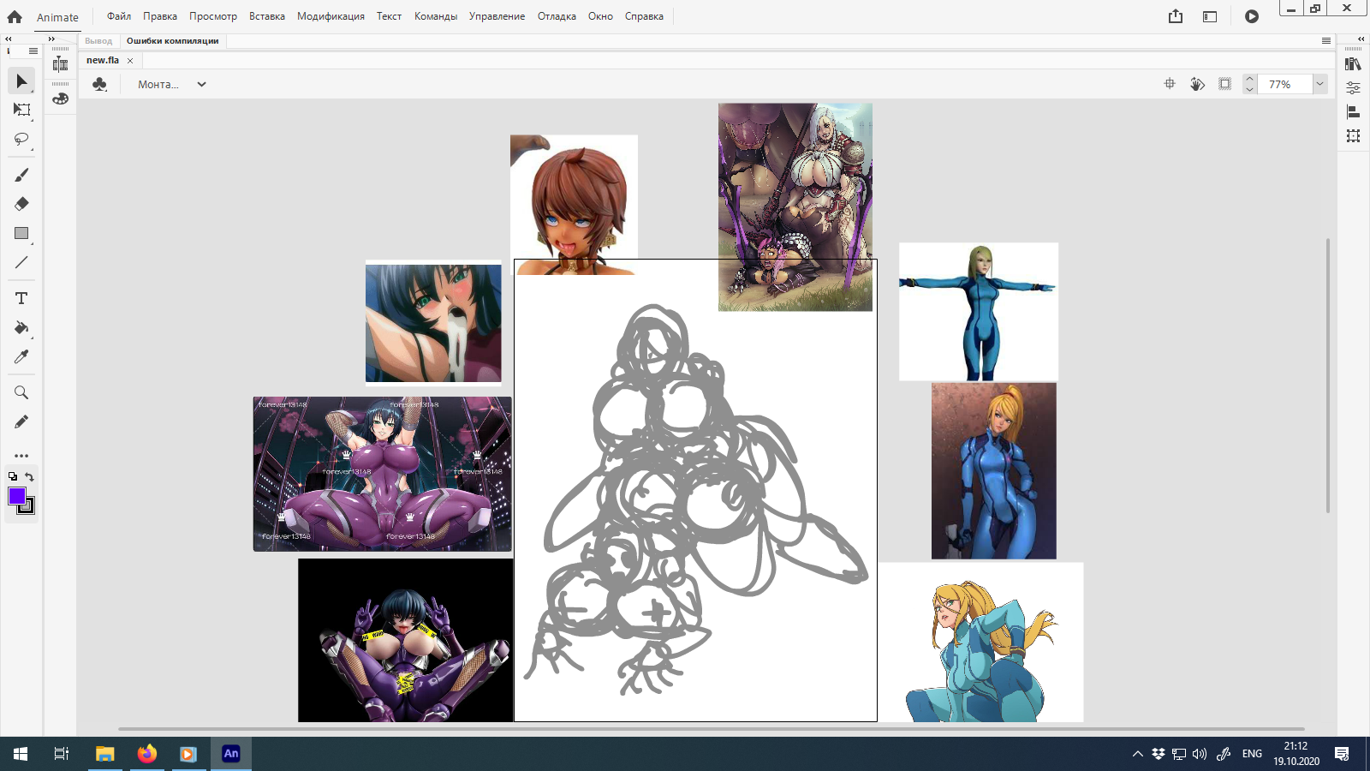Activate the Rotation hand tool
The width and height of the screenshot is (1370, 771).
tap(1197, 84)
